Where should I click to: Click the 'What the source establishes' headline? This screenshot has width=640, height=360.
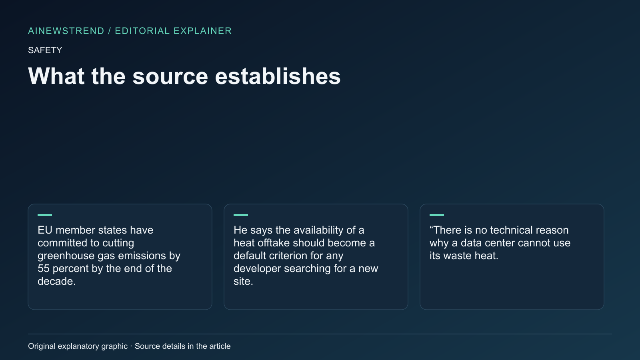(x=184, y=76)
